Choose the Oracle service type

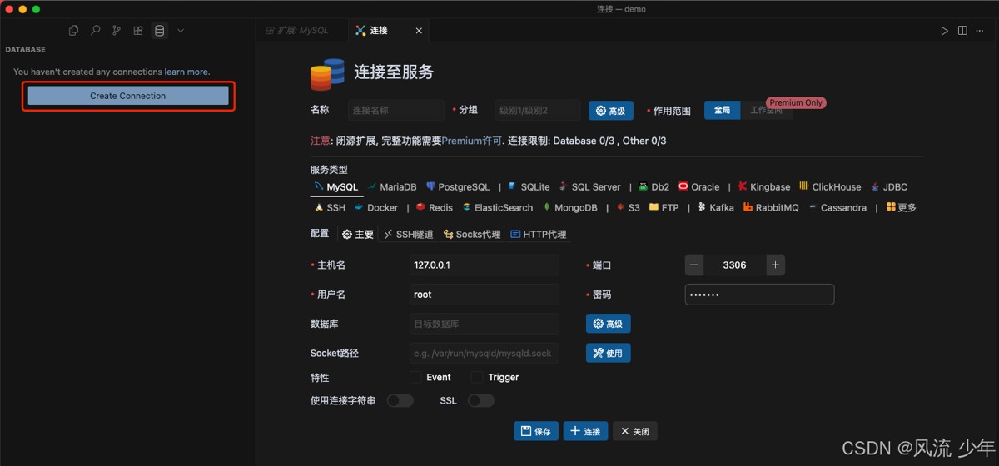click(699, 187)
